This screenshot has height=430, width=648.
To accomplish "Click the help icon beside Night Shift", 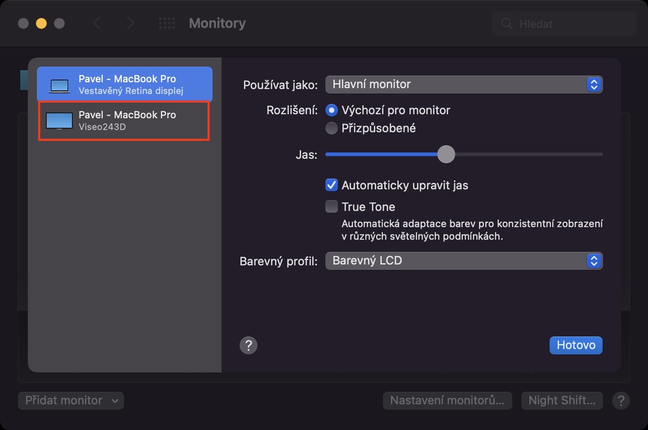I will (621, 400).
